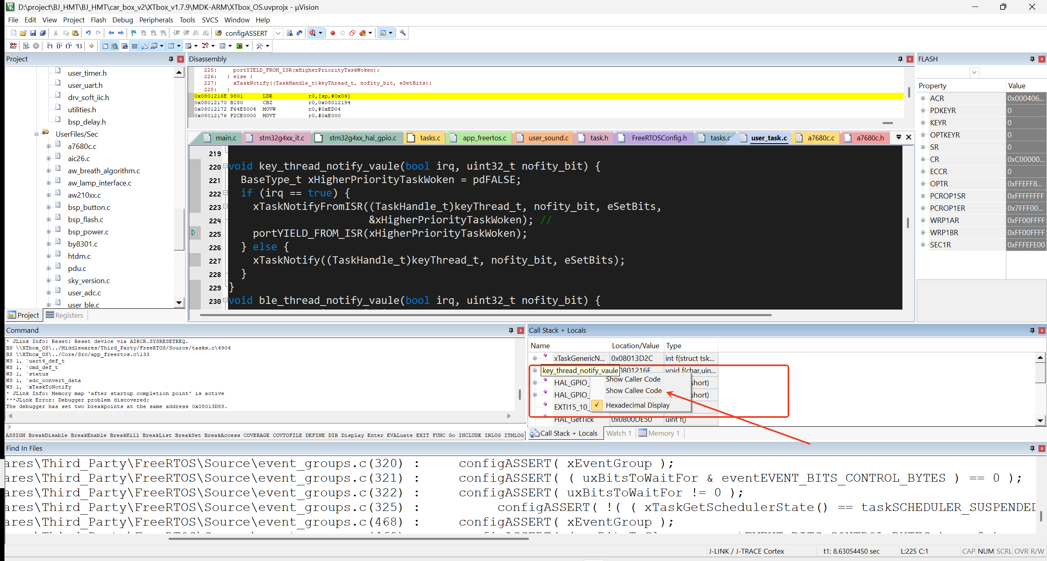Screen dimensions: 1047x561
Task: Open the System Viewer green chip icon
Action: (240, 46)
